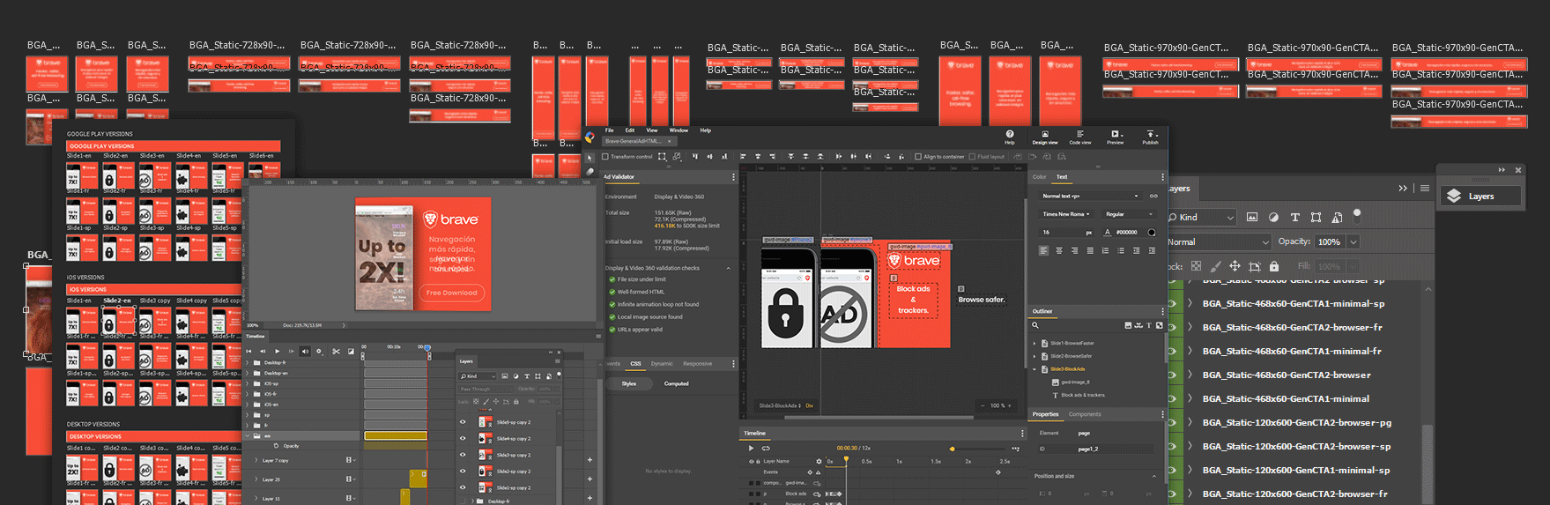
Task: Click the Publish icon in Web Designer
Action: (x=1150, y=137)
